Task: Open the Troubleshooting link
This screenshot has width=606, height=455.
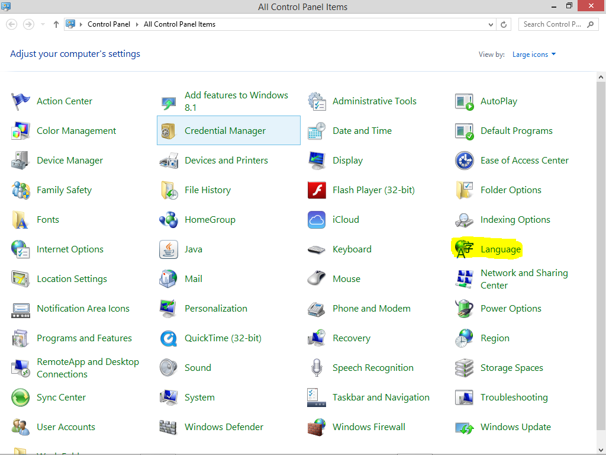Action: click(514, 398)
